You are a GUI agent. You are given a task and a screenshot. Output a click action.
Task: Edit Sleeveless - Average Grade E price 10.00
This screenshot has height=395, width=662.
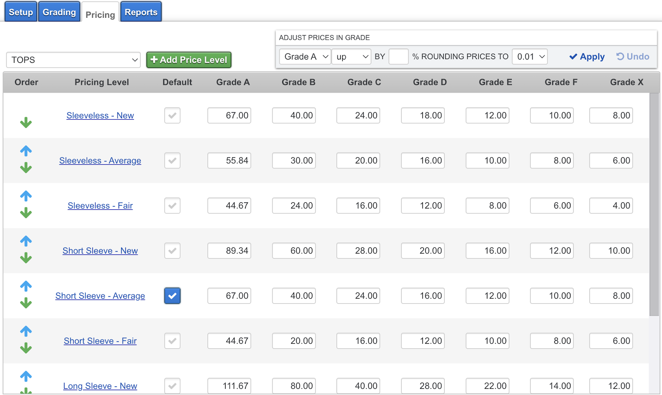point(487,160)
